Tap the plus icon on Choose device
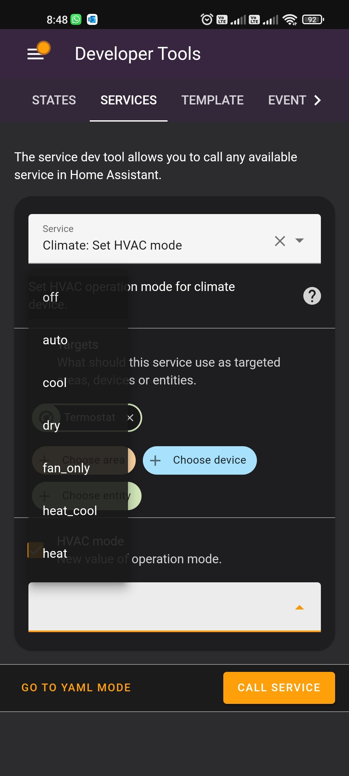 [155, 460]
